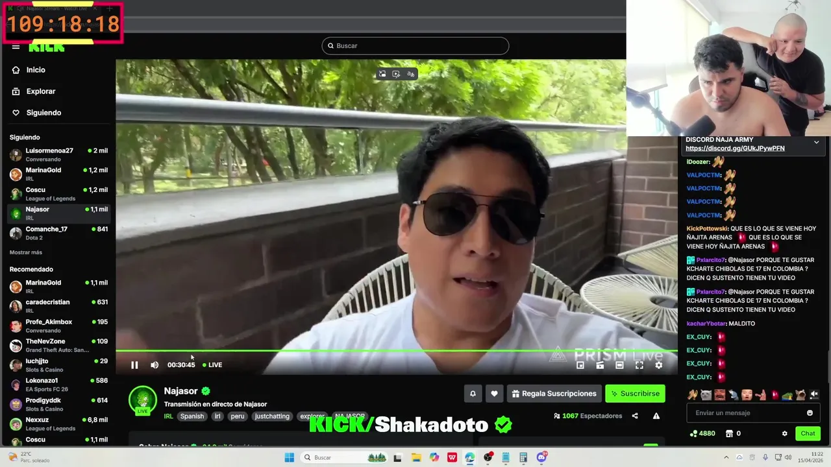
Task: Open luchjjto Slots & Casino channel
Action: 58,365
